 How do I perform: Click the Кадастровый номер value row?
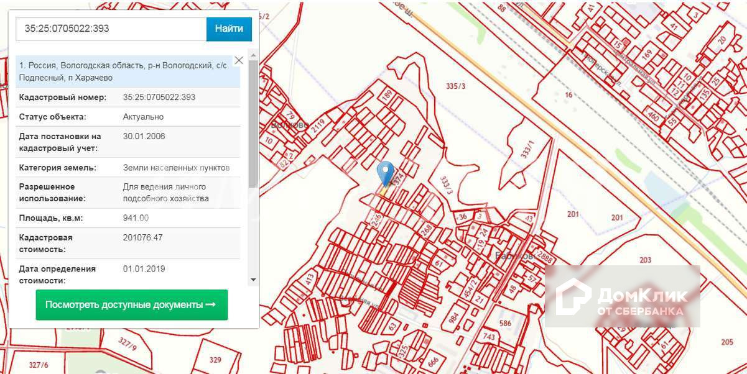click(x=159, y=98)
